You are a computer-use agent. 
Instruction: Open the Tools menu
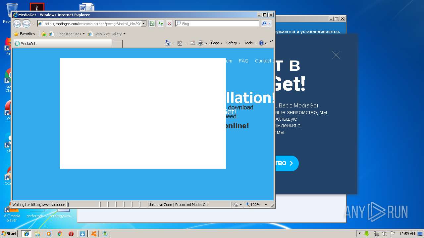coord(250,43)
